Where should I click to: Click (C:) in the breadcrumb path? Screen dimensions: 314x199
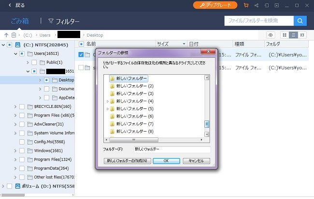(x=28, y=35)
